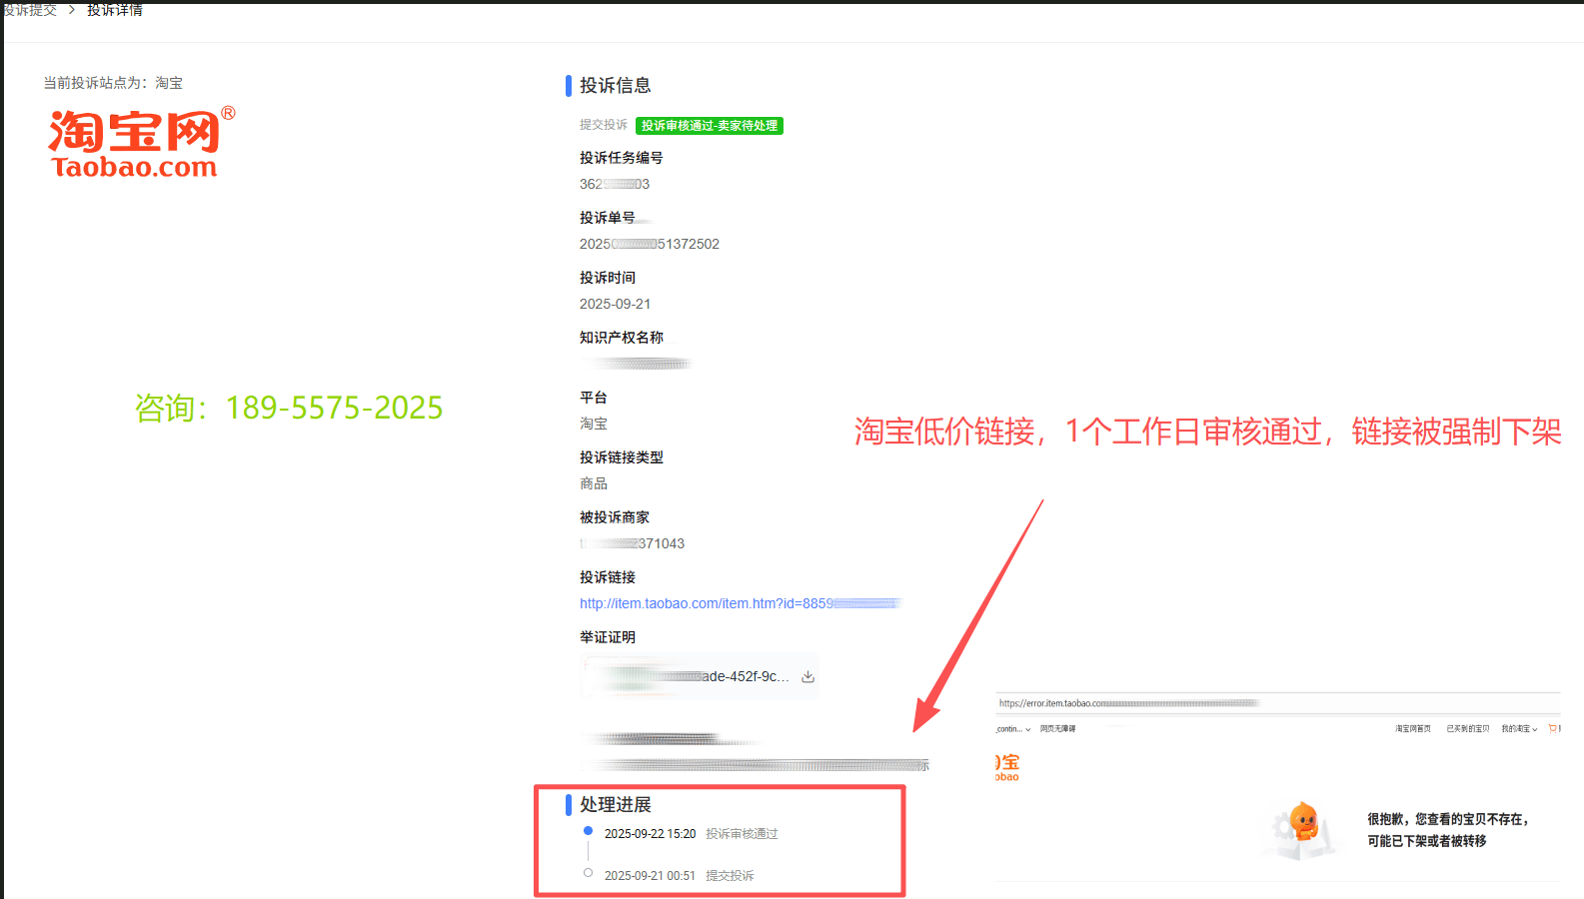Click the blue progress timeline dot

tap(588, 831)
